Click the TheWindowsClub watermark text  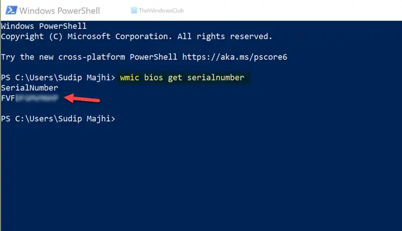(165, 10)
